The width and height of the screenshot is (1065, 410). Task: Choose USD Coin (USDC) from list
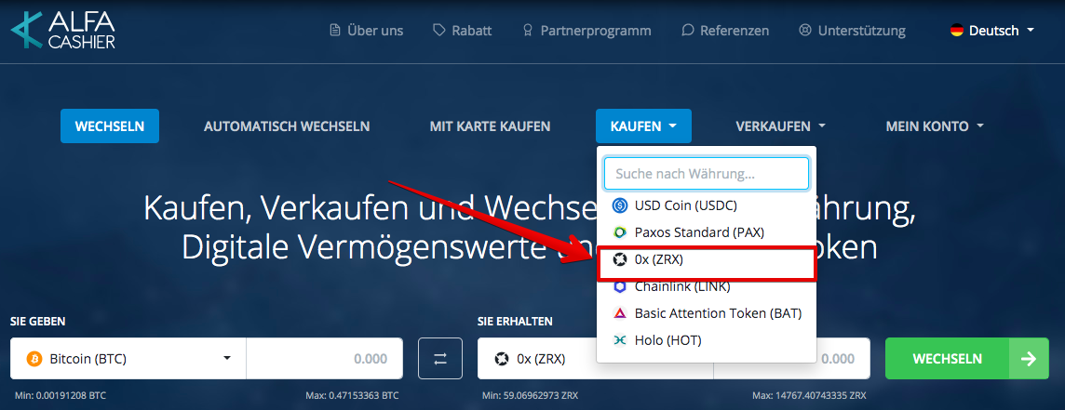coord(707,205)
